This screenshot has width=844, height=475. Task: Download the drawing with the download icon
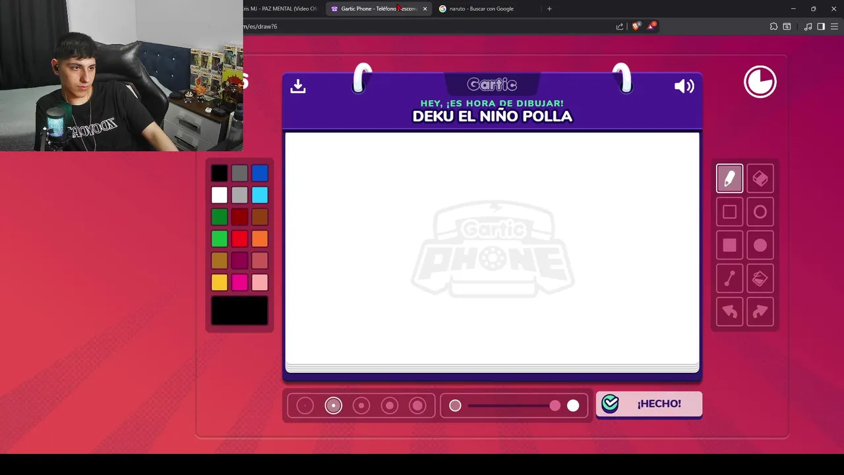tap(298, 86)
